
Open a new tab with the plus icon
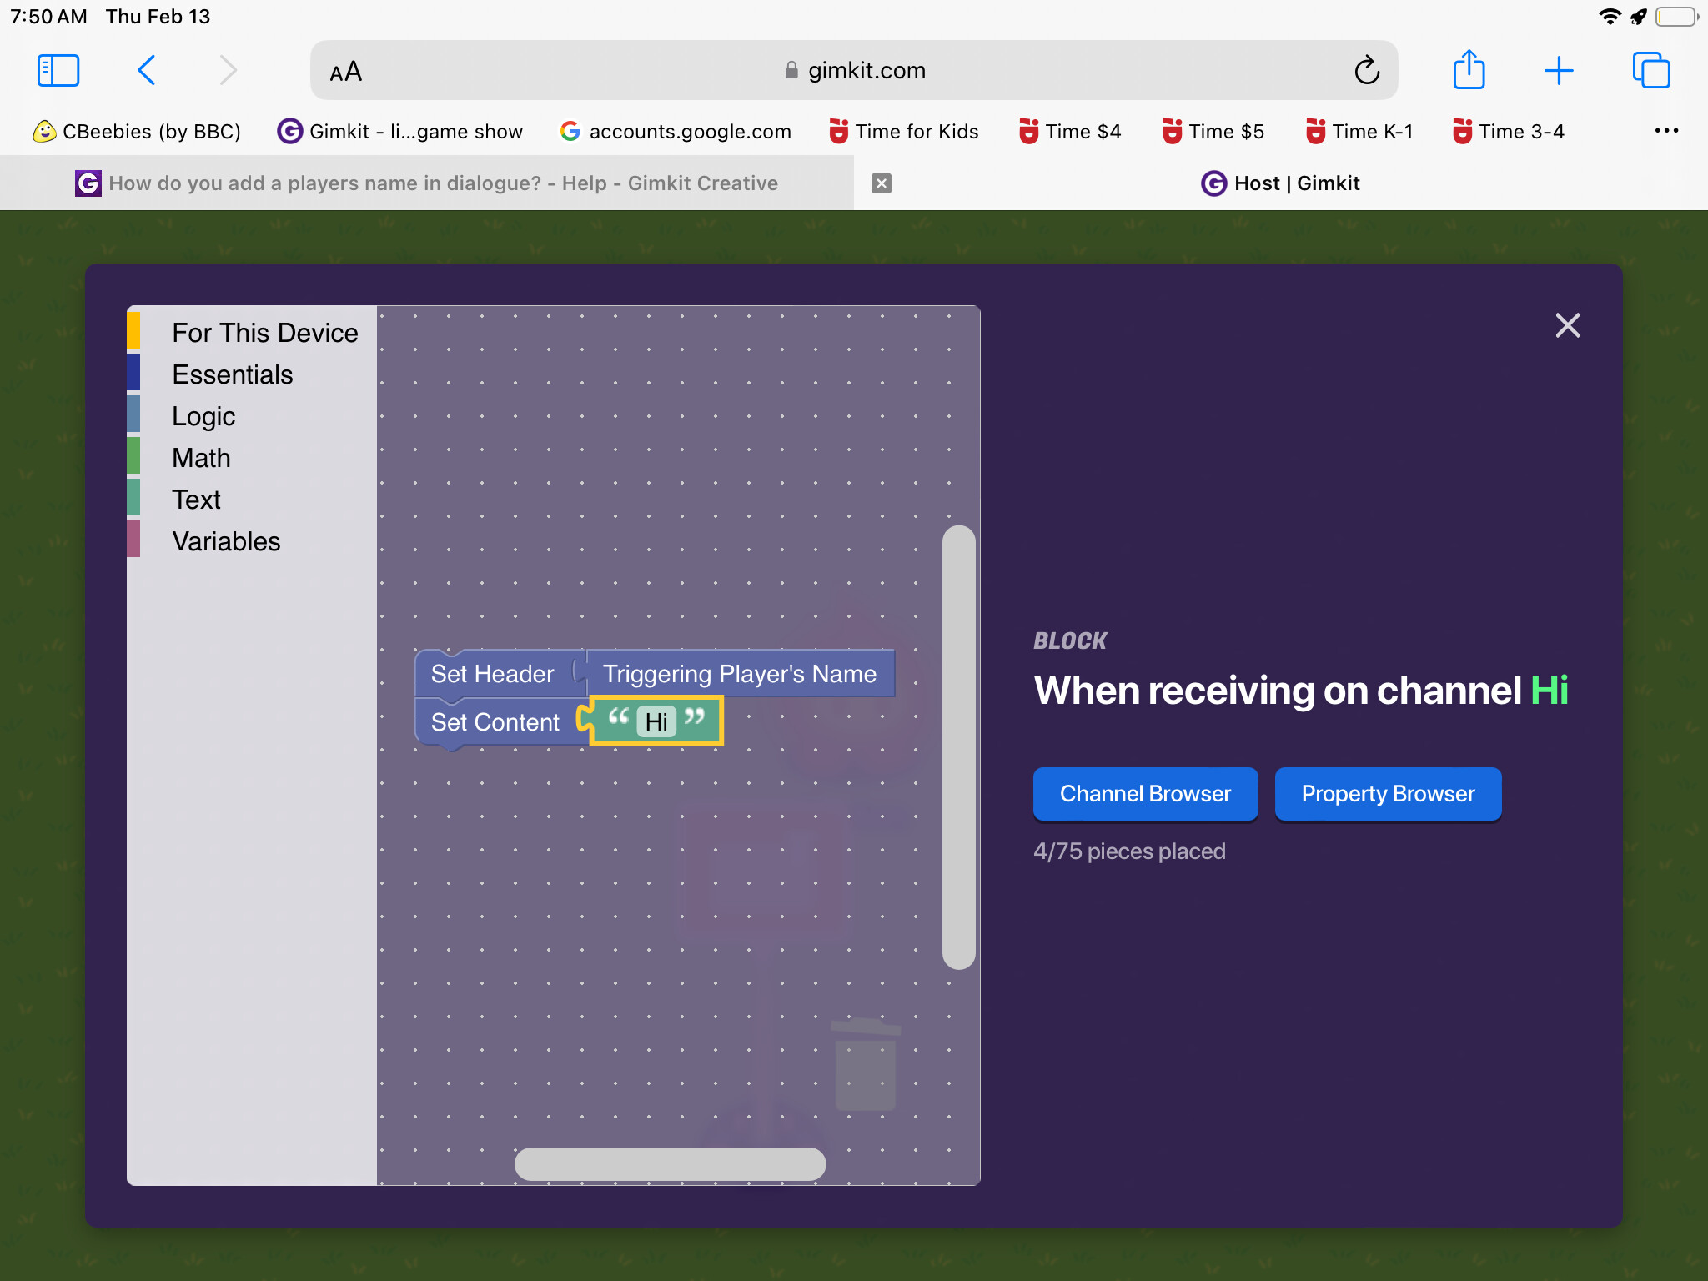click(x=1558, y=70)
